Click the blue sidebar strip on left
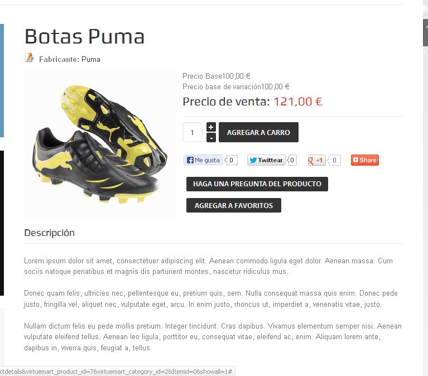 tap(2, 80)
